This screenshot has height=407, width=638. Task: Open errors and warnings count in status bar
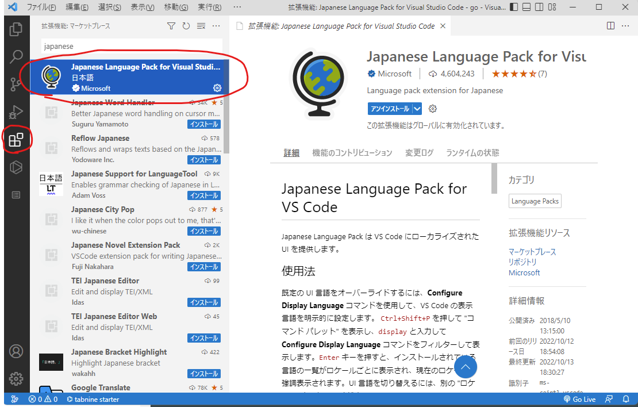coord(43,400)
